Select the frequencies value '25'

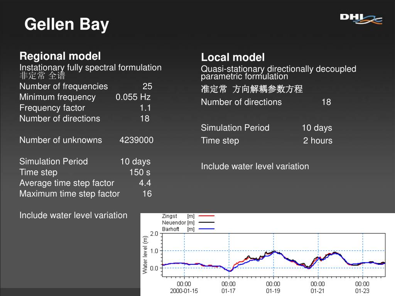coord(147,86)
